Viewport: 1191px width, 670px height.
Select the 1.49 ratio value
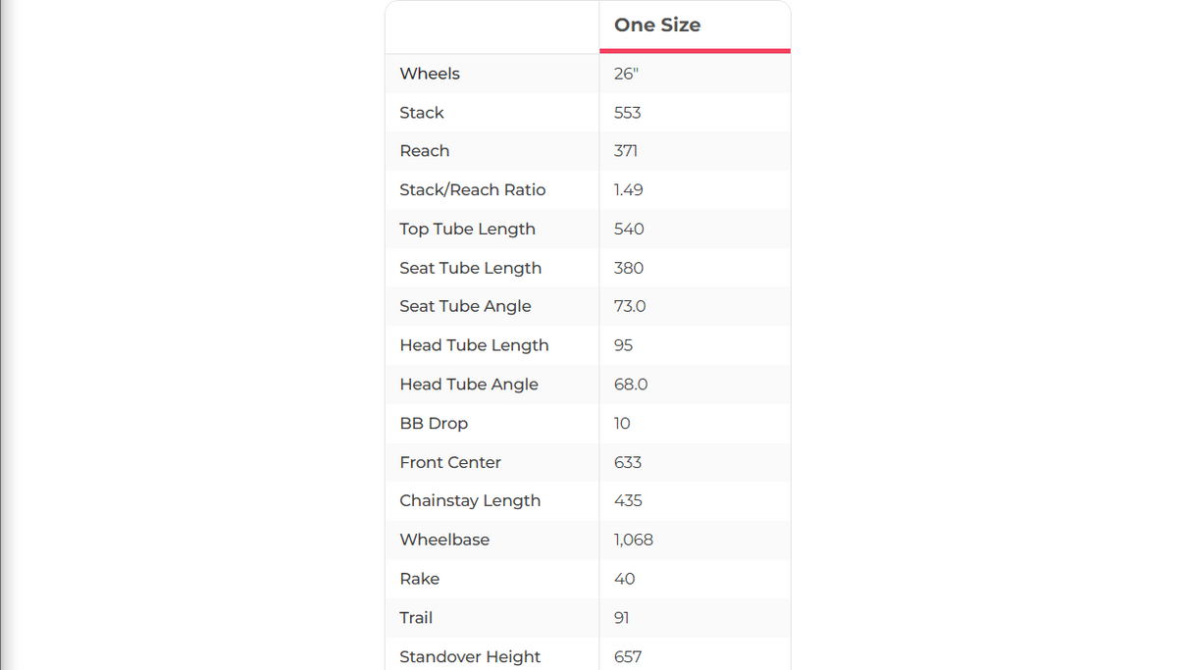click(x=629, y=190)
